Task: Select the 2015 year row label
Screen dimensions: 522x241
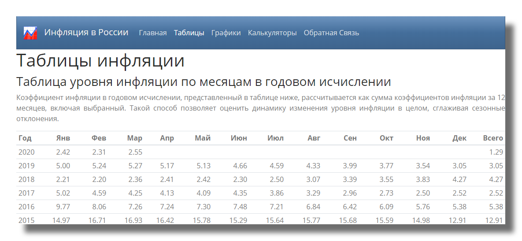Action: click(x=26, y=220)
